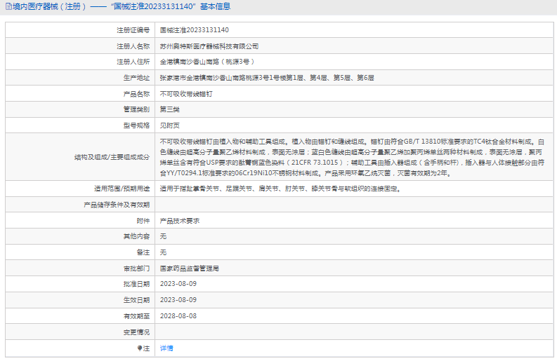
Task: Click the 变更情况 label
Action: click(136, 332)
